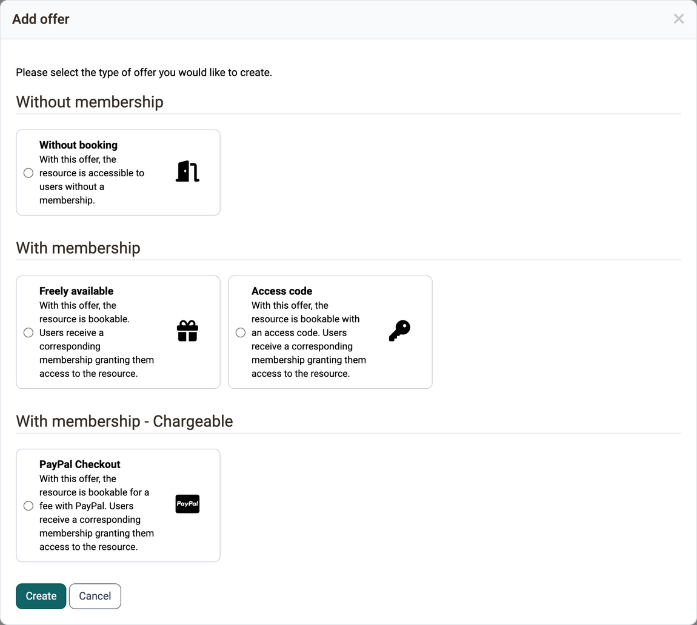The width and height of the screenshot is (697, 625).
Task: Click the gift icon in Freely available
Action: [x=188, y=331]
